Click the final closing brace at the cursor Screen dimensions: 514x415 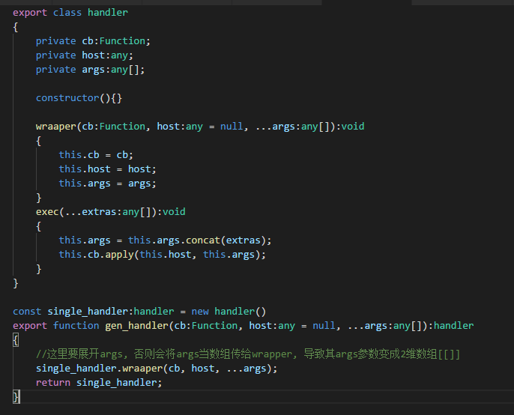16,396
